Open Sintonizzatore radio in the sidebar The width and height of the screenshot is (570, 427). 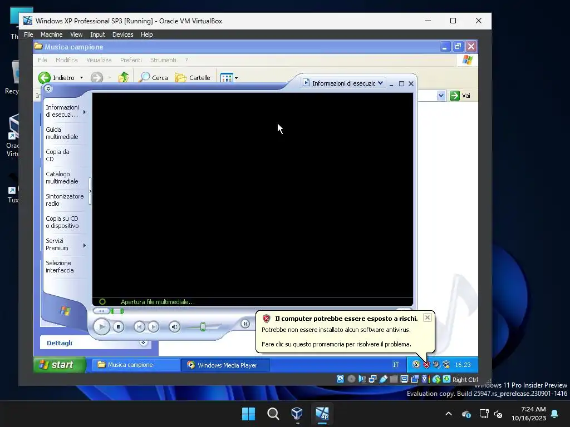click(x=65, y=200)
